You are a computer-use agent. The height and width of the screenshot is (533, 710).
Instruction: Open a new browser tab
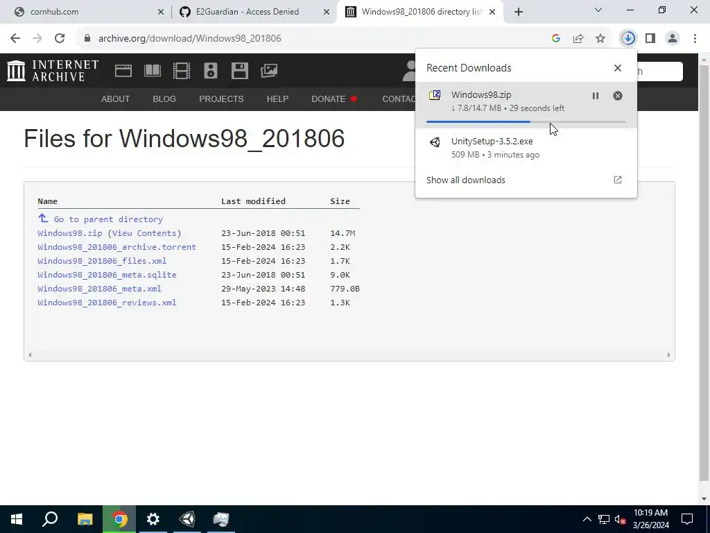point(519,12)
